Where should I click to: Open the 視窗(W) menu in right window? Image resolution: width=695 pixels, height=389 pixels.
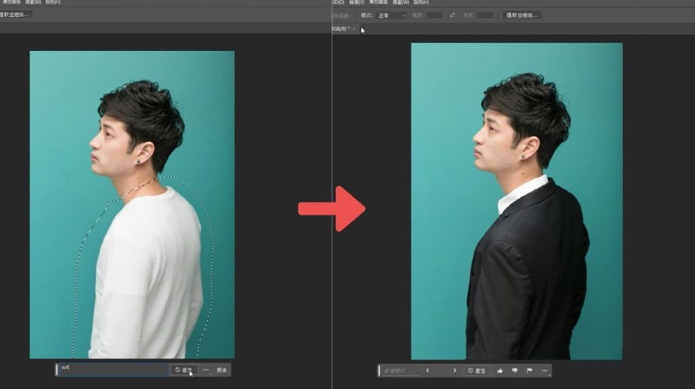400,2
